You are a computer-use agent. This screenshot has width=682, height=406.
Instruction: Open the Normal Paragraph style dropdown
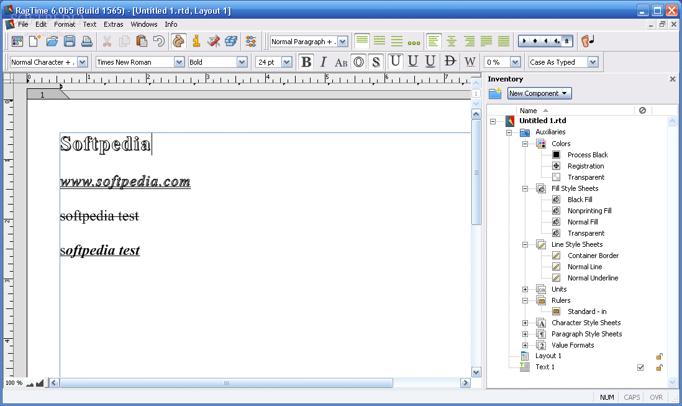343,41
